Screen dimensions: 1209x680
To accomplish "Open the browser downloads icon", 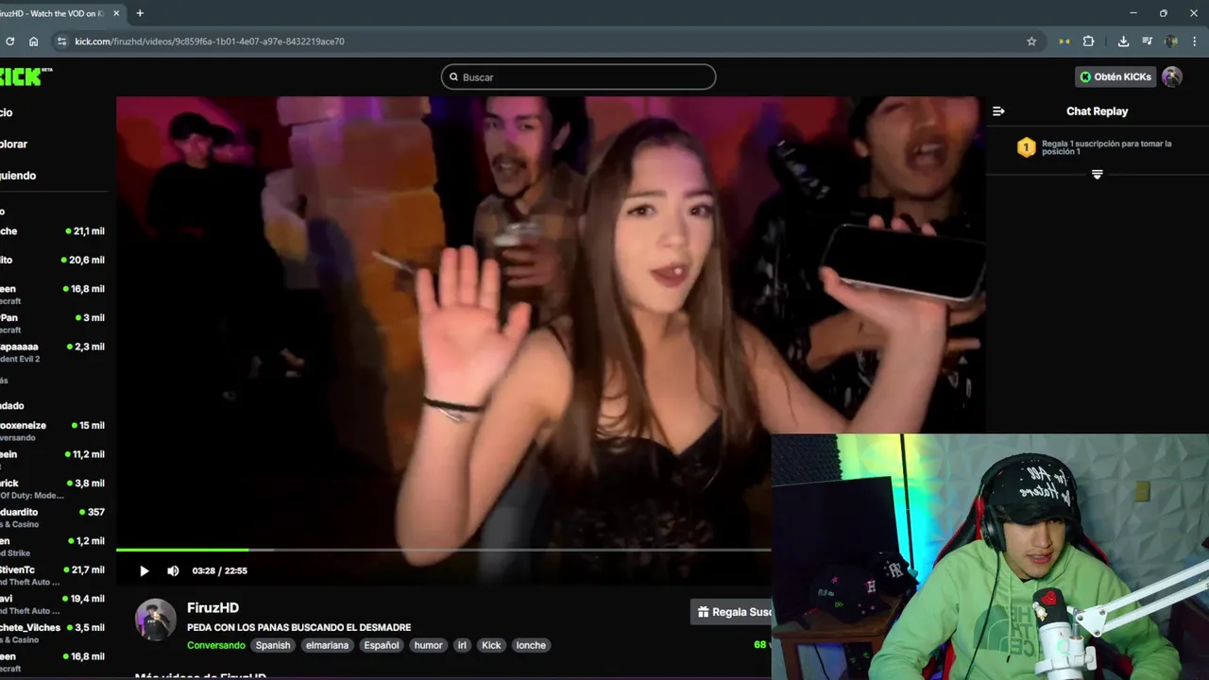I will tap(1123, 42).
